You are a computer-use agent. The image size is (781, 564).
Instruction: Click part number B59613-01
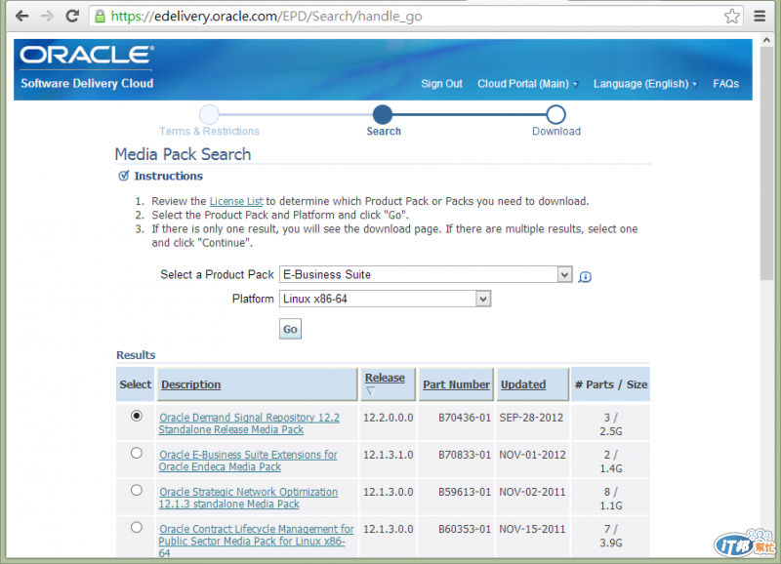click(465, 493)
